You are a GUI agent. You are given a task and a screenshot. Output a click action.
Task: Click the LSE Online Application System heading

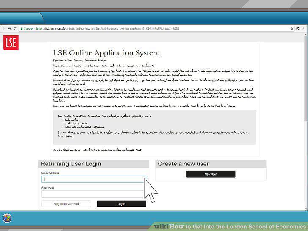pos(107,53)
